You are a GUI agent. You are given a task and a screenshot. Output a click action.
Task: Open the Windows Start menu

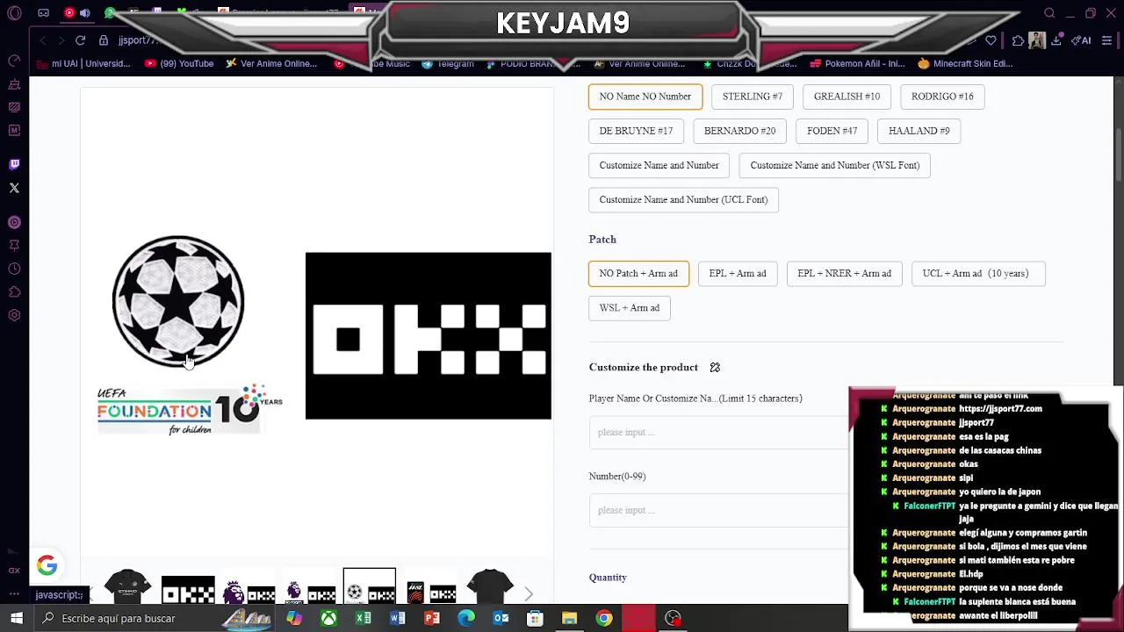coord(17,618)
